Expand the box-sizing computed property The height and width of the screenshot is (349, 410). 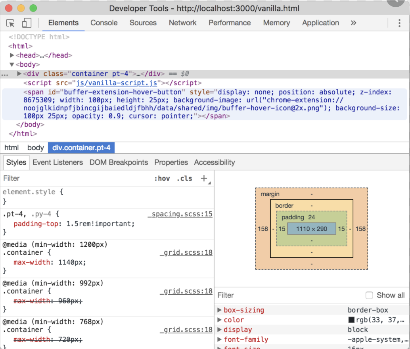(219, 310)
